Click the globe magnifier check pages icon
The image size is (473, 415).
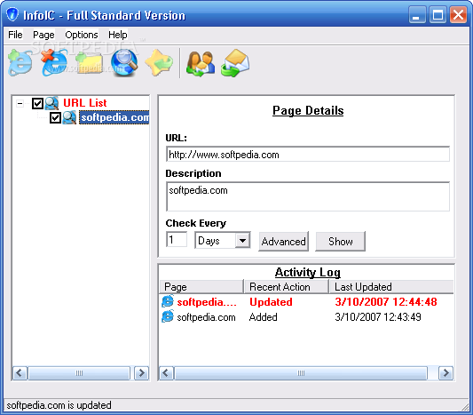click(124, 62)
